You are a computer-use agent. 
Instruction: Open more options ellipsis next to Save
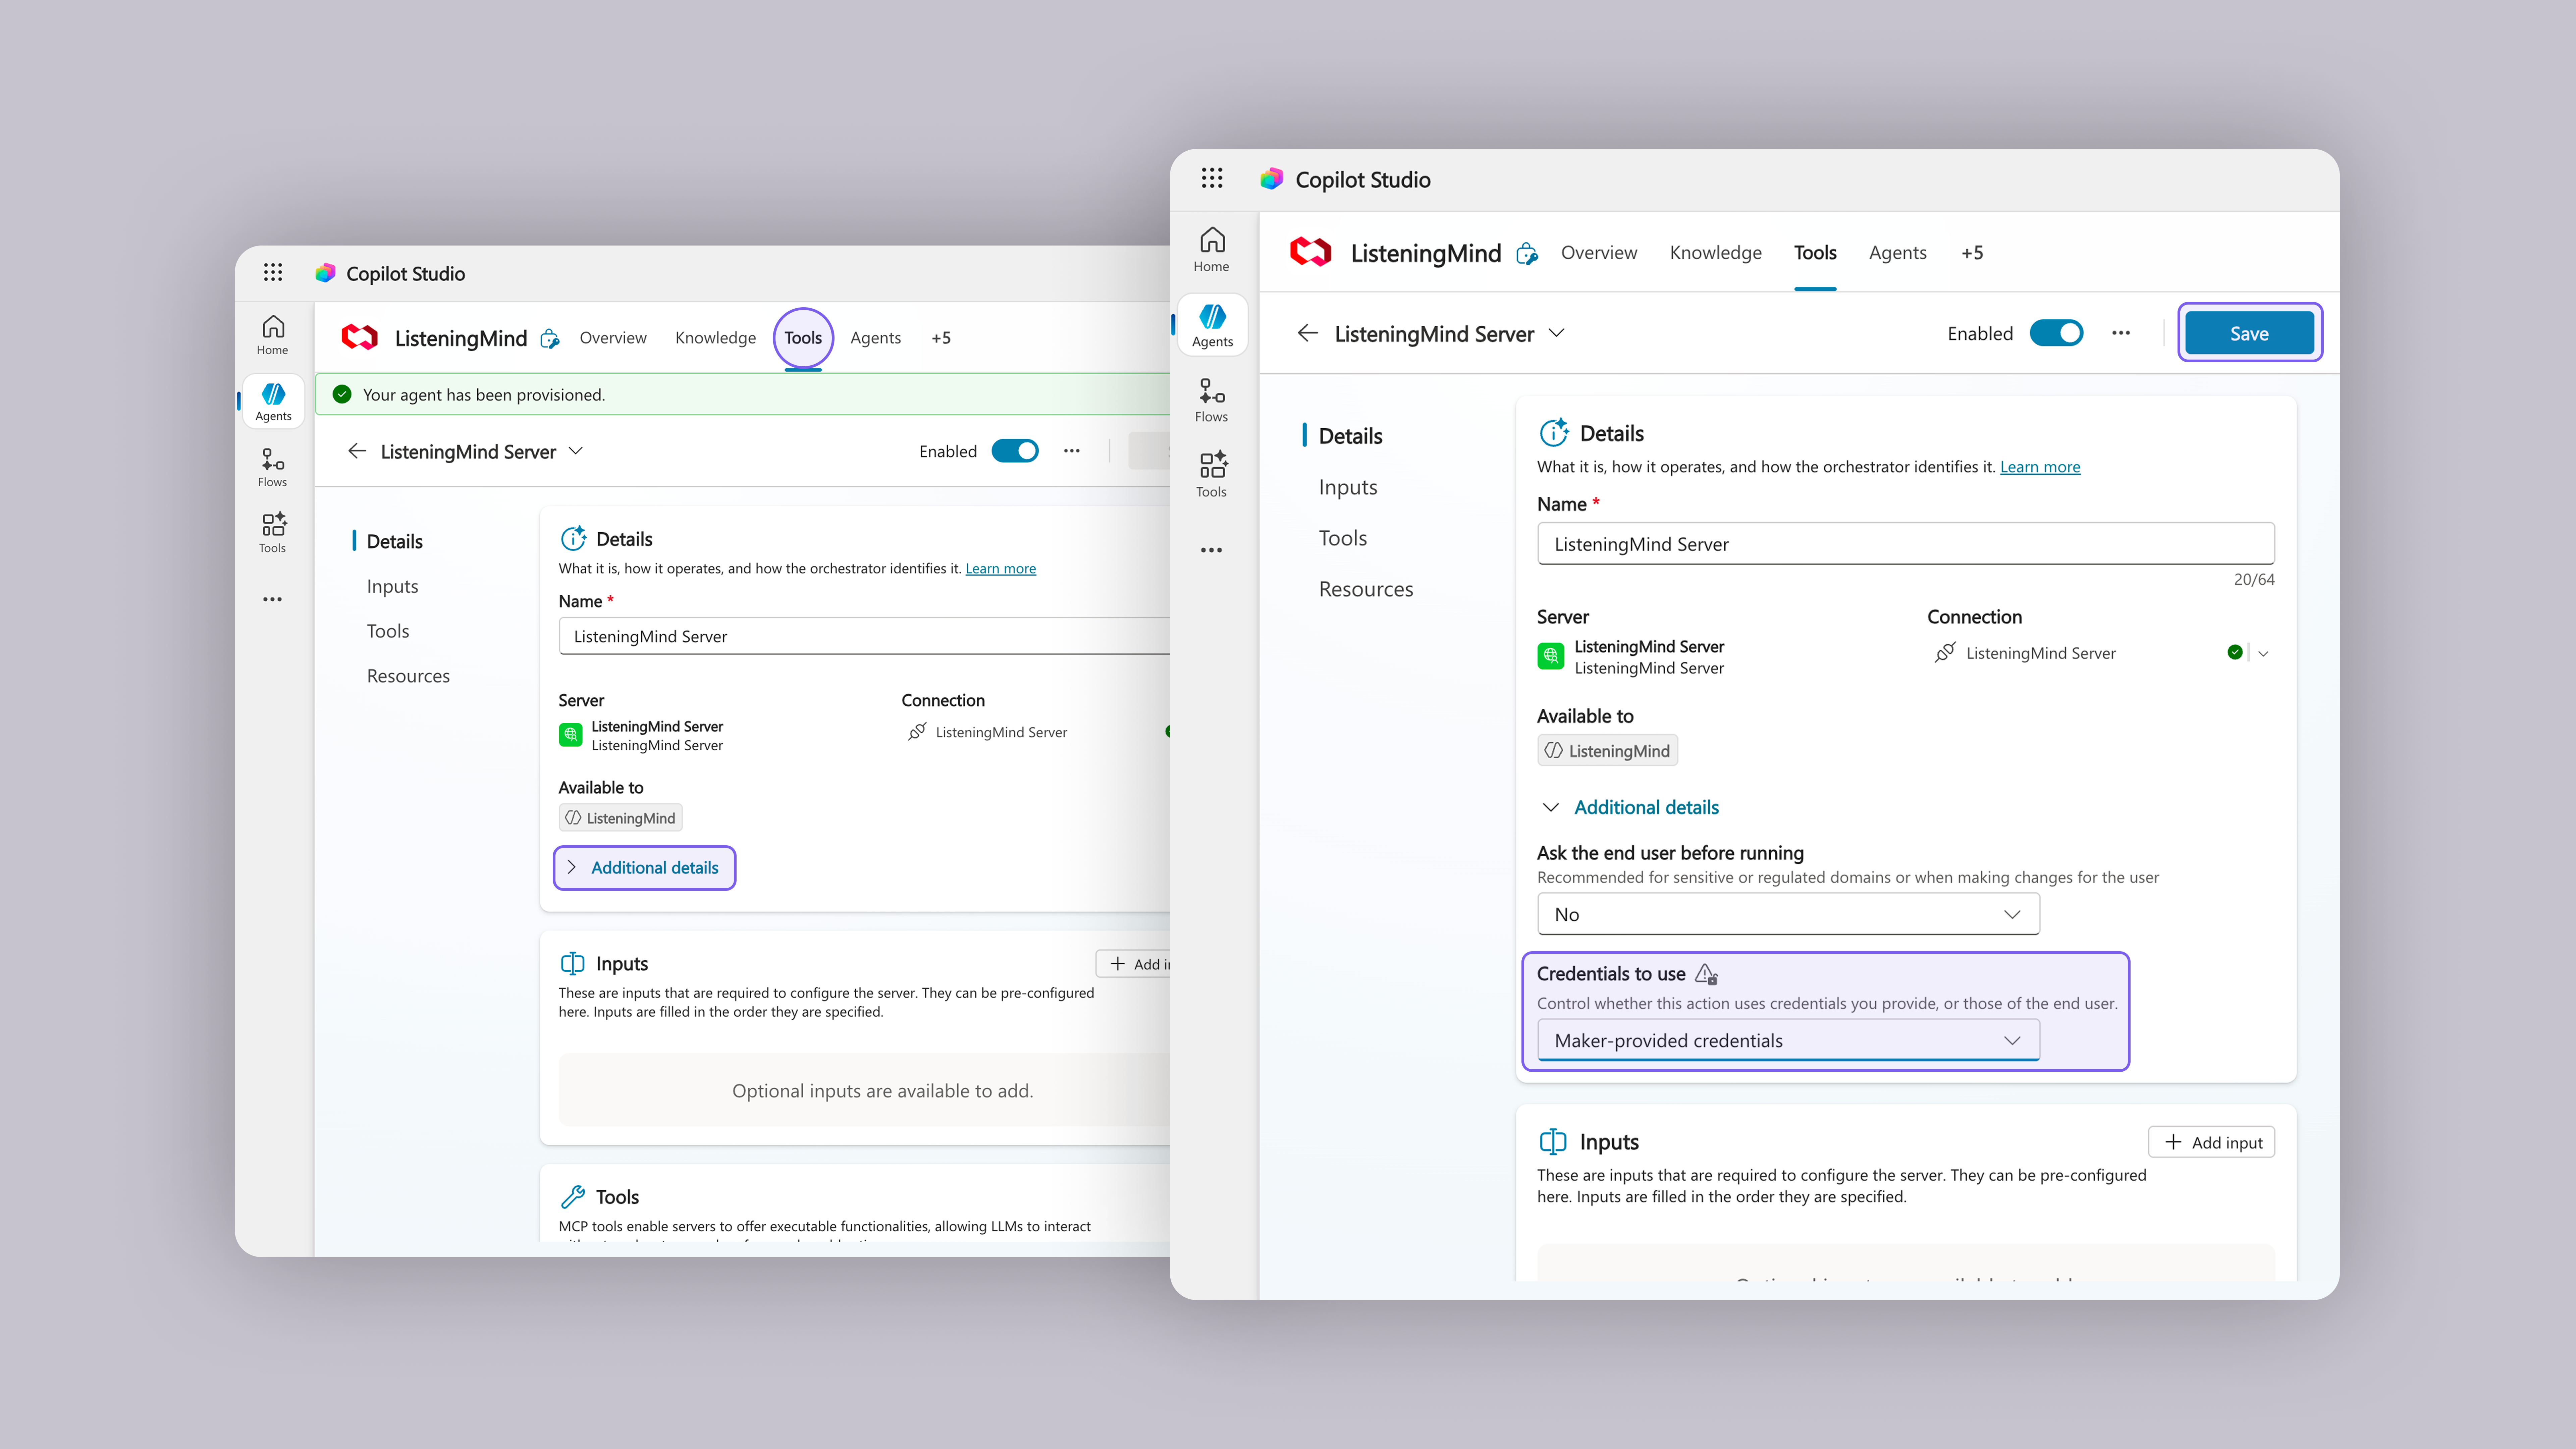tap(2121, 333)
